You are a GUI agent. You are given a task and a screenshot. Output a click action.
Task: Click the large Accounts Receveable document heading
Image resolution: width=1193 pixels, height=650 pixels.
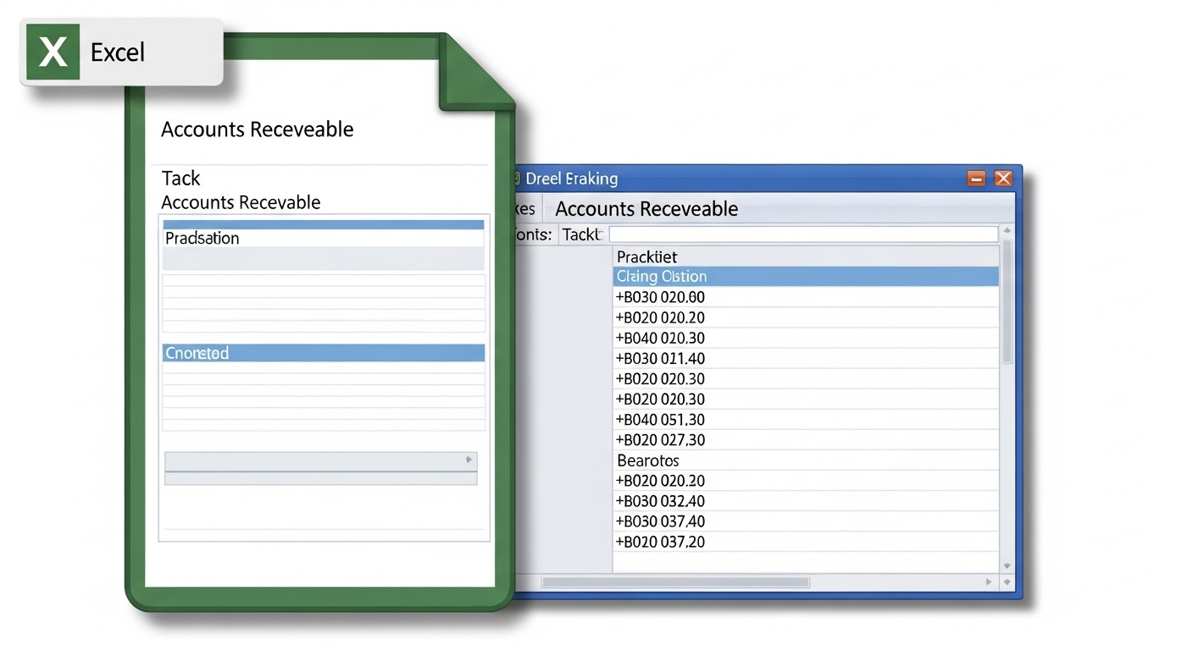click(257, 129)
